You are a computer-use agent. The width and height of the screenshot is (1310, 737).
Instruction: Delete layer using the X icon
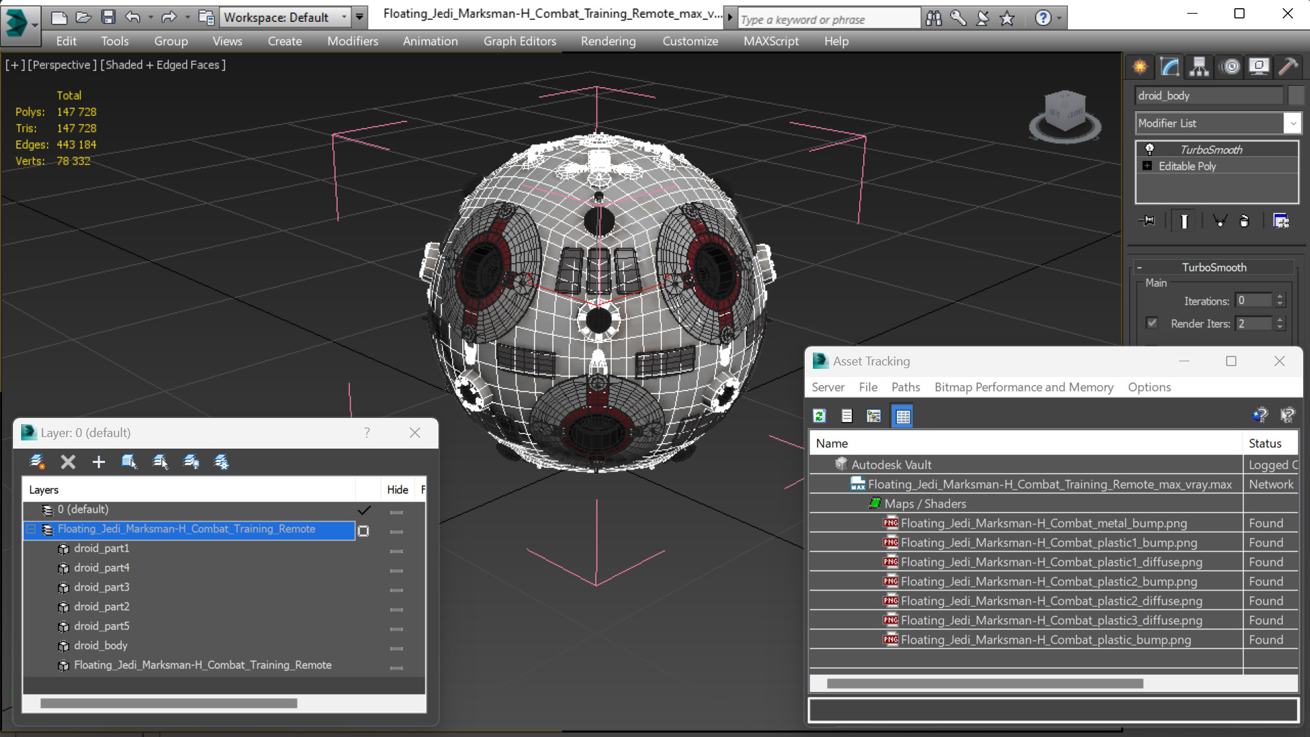click(x=68, y=462)
